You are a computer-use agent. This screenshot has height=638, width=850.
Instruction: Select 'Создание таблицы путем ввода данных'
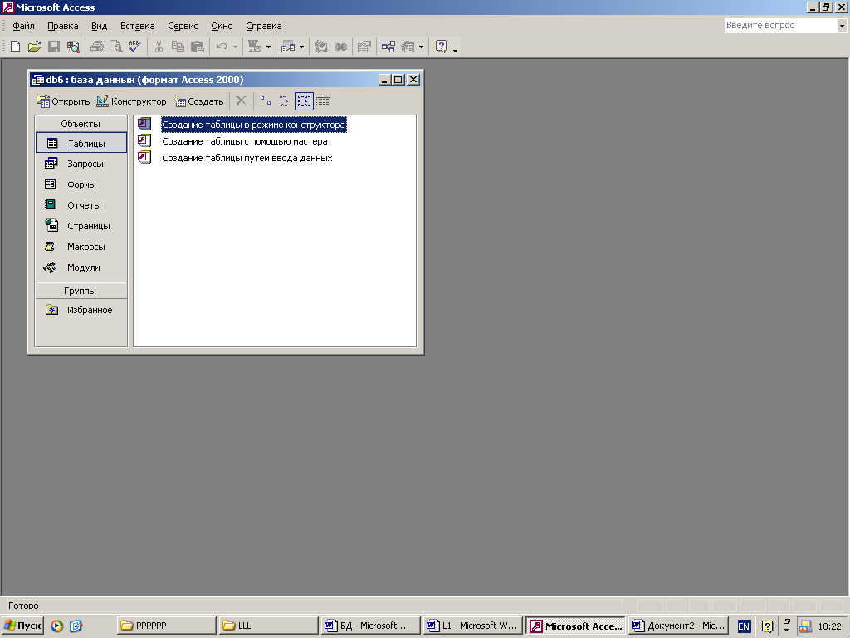pyautogui.click(x=247, y=158)
